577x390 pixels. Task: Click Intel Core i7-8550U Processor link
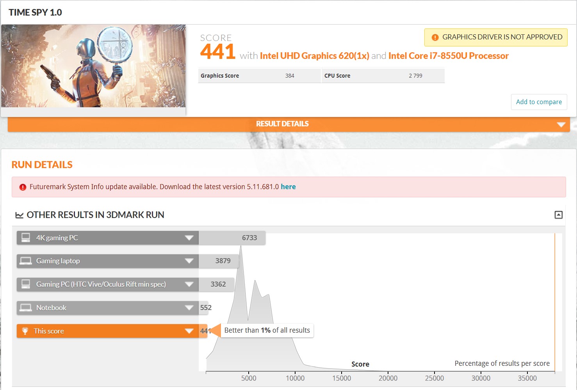pyautogui.click(x=449, y=56)
